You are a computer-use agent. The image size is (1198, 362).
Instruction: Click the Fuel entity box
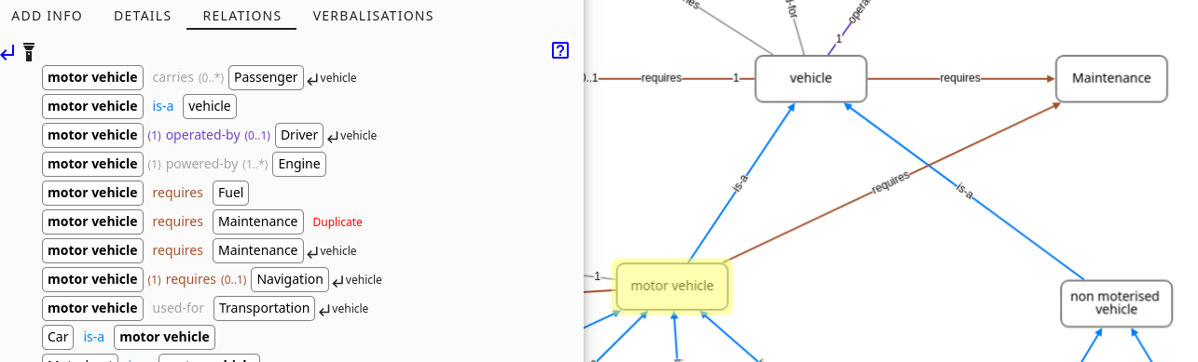[230, 193]
